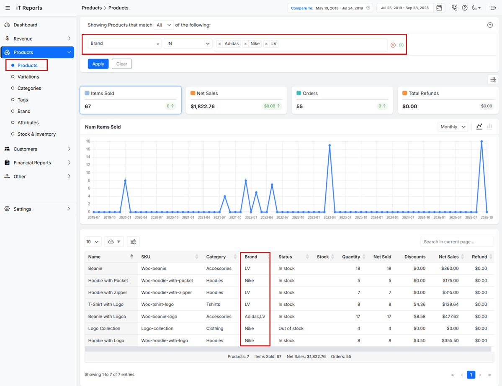Click the Apply filter button
This screenshot has height=386, width=502.
pos(98,64)
